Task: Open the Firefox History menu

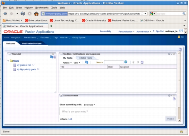Action: pyautogui.click(x=28, y=8)
